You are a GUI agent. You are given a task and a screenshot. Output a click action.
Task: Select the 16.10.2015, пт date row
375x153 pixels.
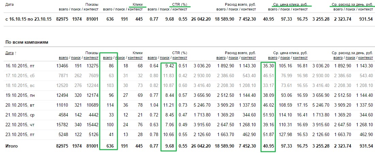(x=20, y=66)
